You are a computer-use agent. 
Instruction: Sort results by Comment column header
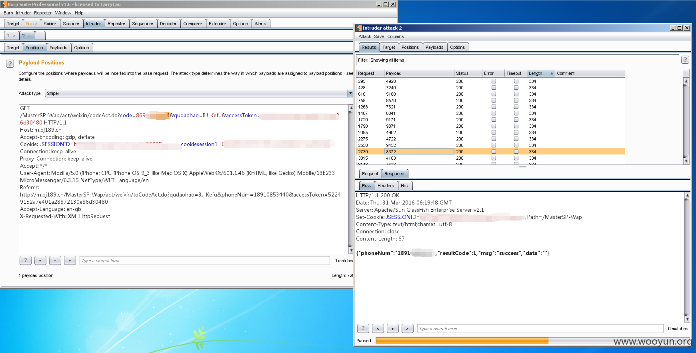tap(590, 73)
